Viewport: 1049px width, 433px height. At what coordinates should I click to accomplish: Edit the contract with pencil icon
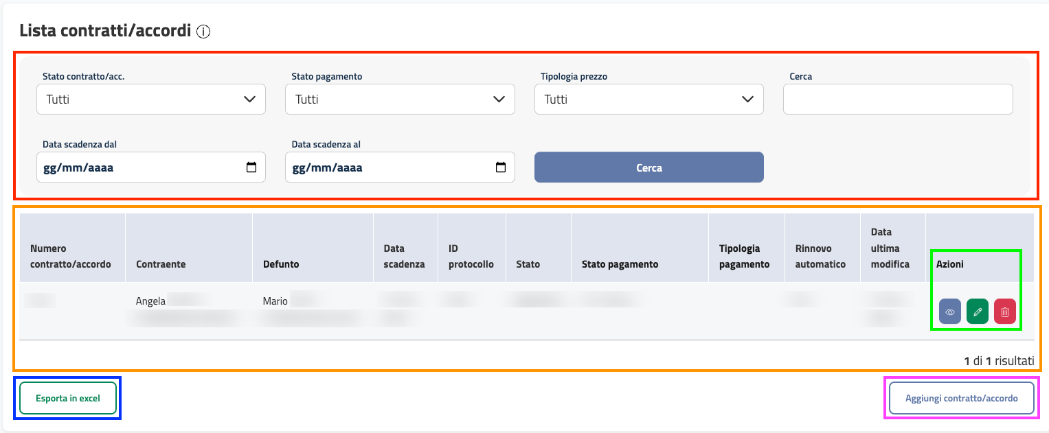point(978,312)
